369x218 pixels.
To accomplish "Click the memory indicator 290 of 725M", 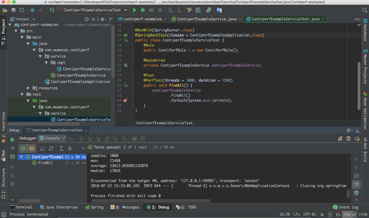I will pyautogui.click(x=355, y=214).
